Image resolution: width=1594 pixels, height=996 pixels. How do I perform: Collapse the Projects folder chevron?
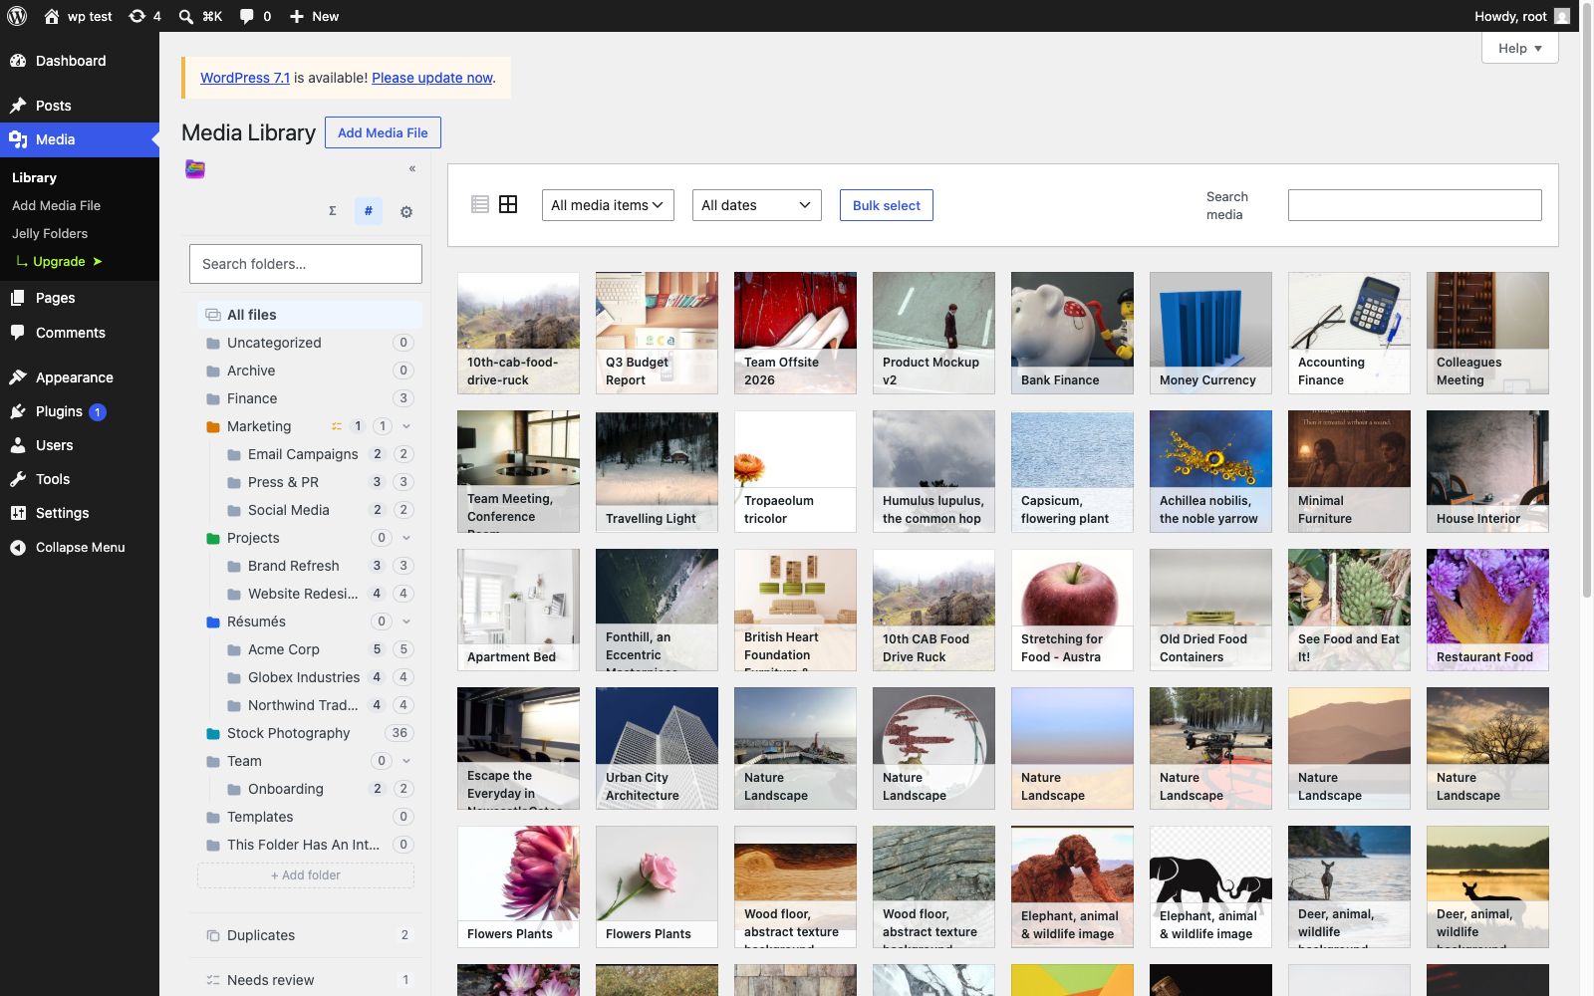point(406,538)
